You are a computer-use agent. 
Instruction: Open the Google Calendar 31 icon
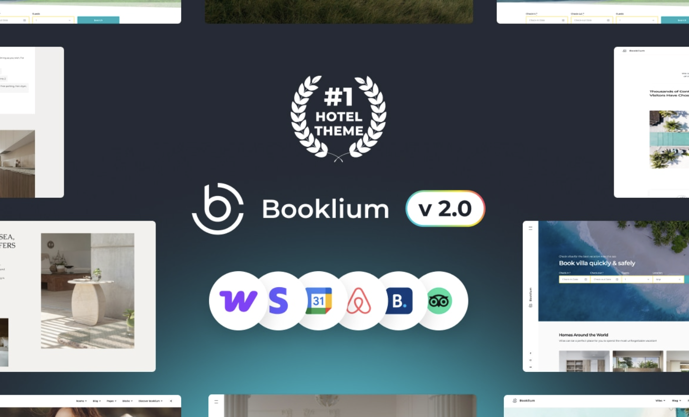318,301
